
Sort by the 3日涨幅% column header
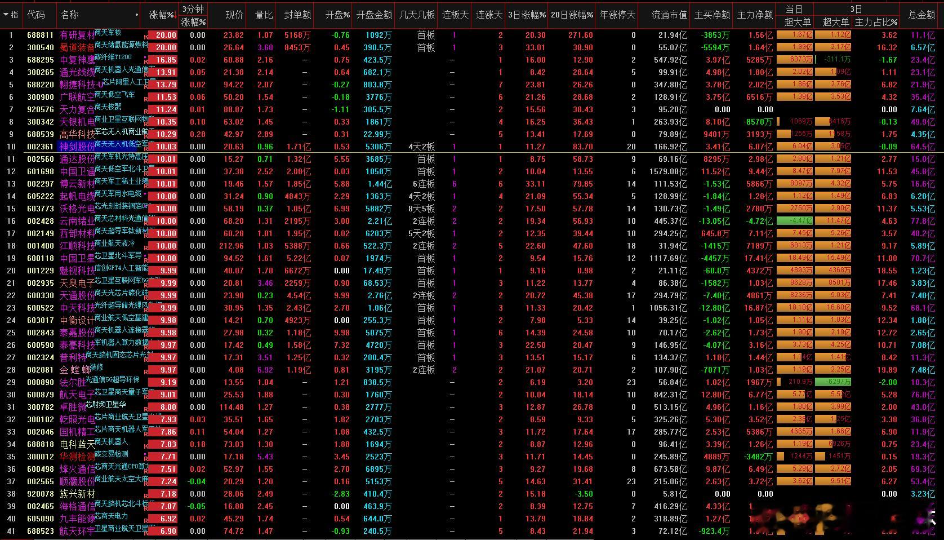(x=527, y=15)
